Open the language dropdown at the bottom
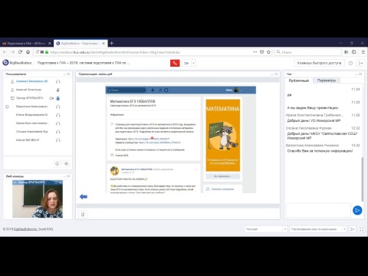The image size is (368, 276). click(x=266, y=229)
